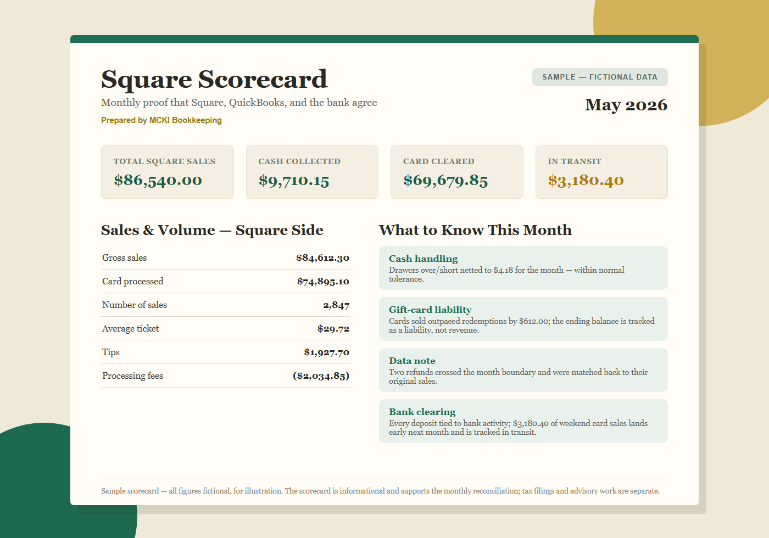This screenshot has width=769, height=538.
Task: Select the Gross sales row label
Action: pos(125,257)
